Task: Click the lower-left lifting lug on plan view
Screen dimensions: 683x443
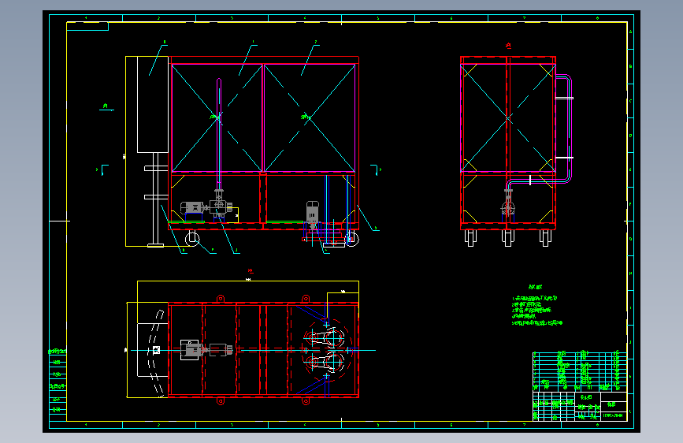Action: (x=221, y=401)
